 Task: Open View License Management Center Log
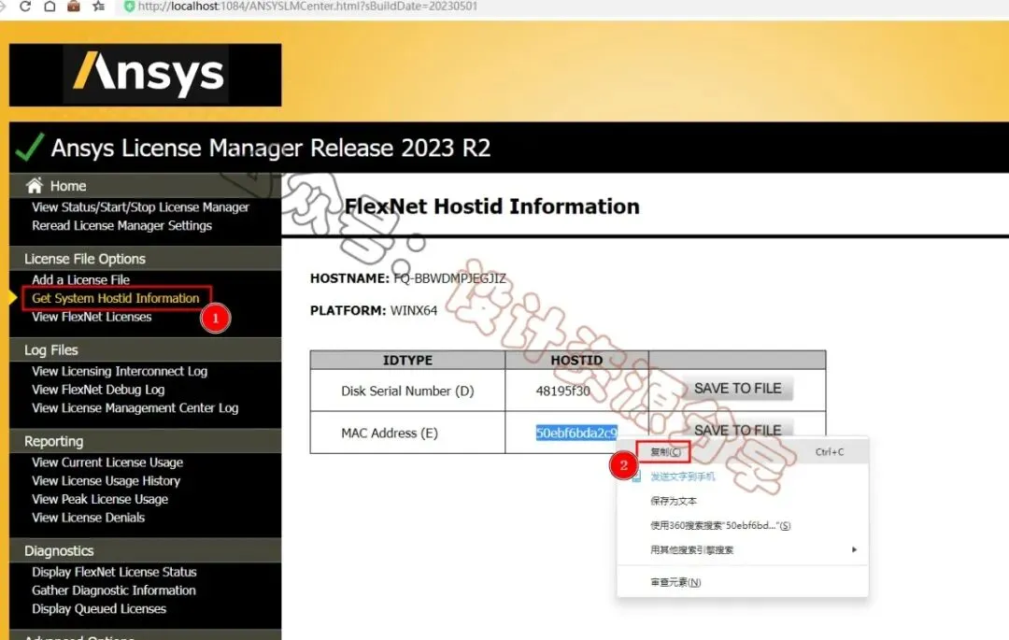pyautogui.click(x=135, y=408)
